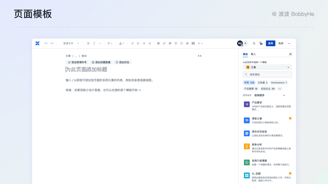Insert an image or file

(x=170, y=43)
